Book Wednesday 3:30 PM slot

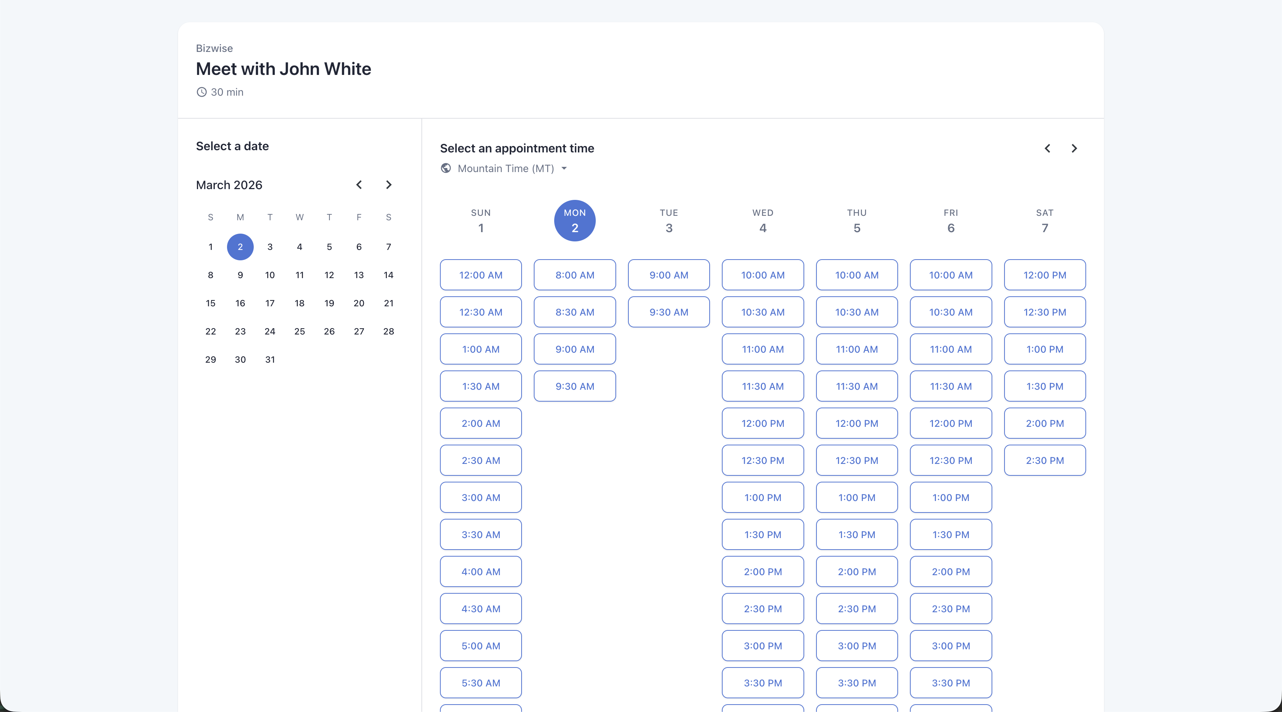point(763,683)
